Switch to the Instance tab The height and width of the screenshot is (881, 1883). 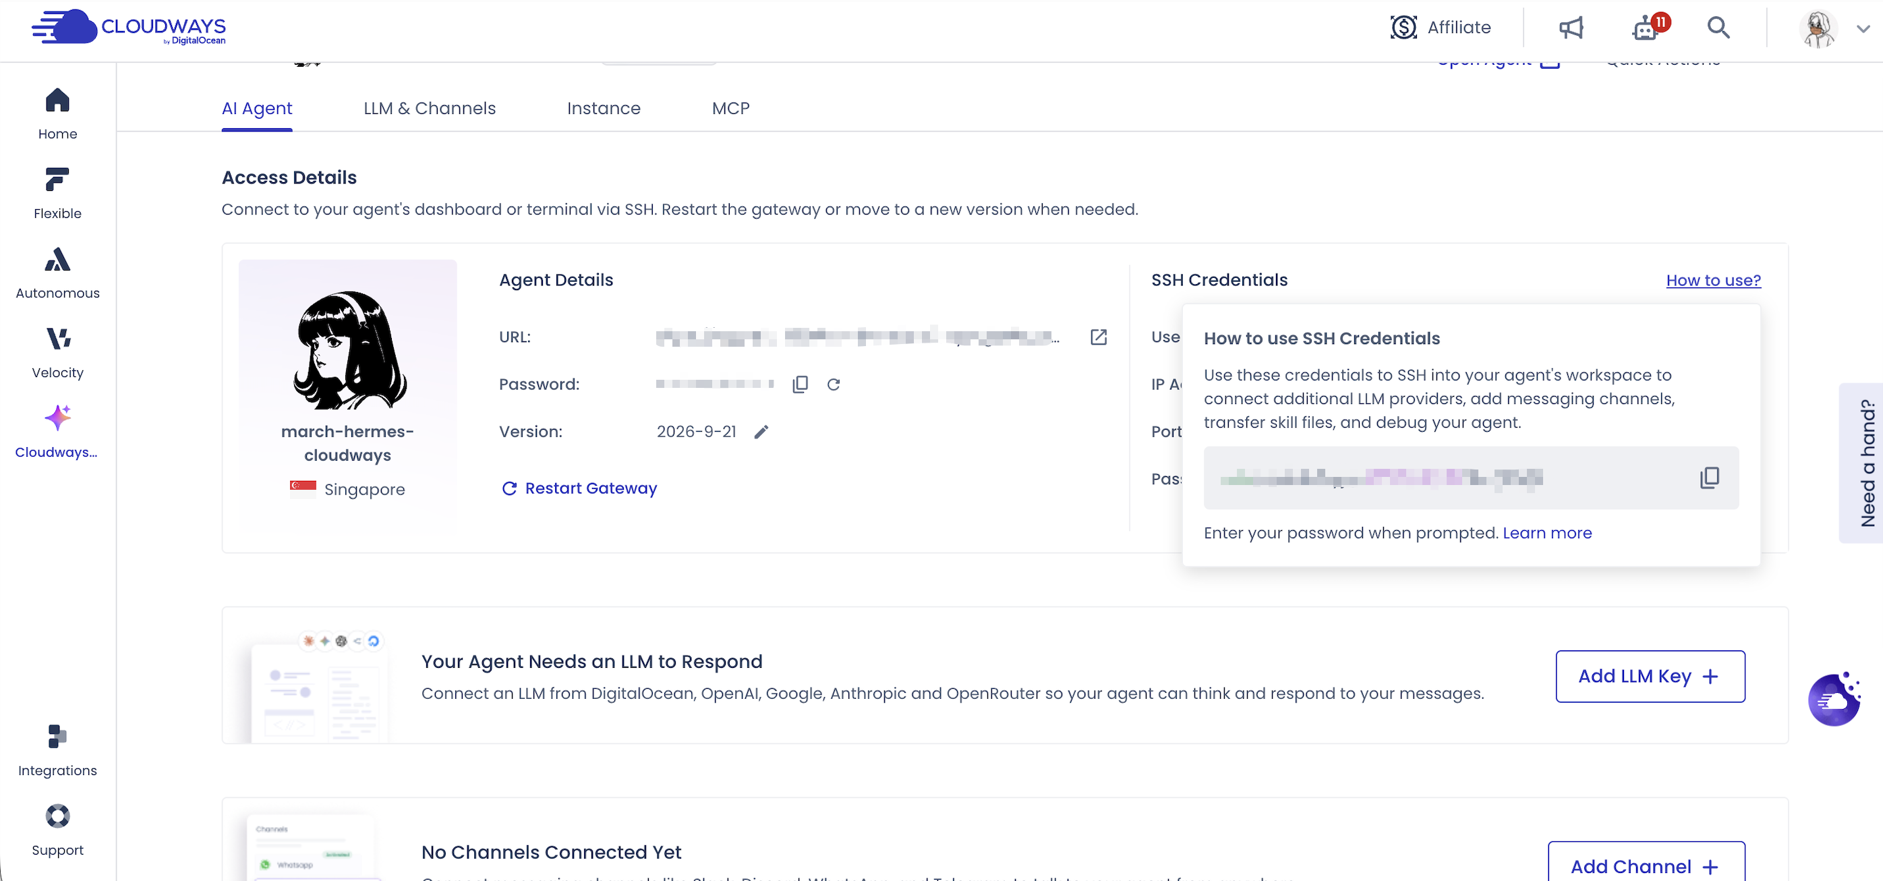coord(603,108)
